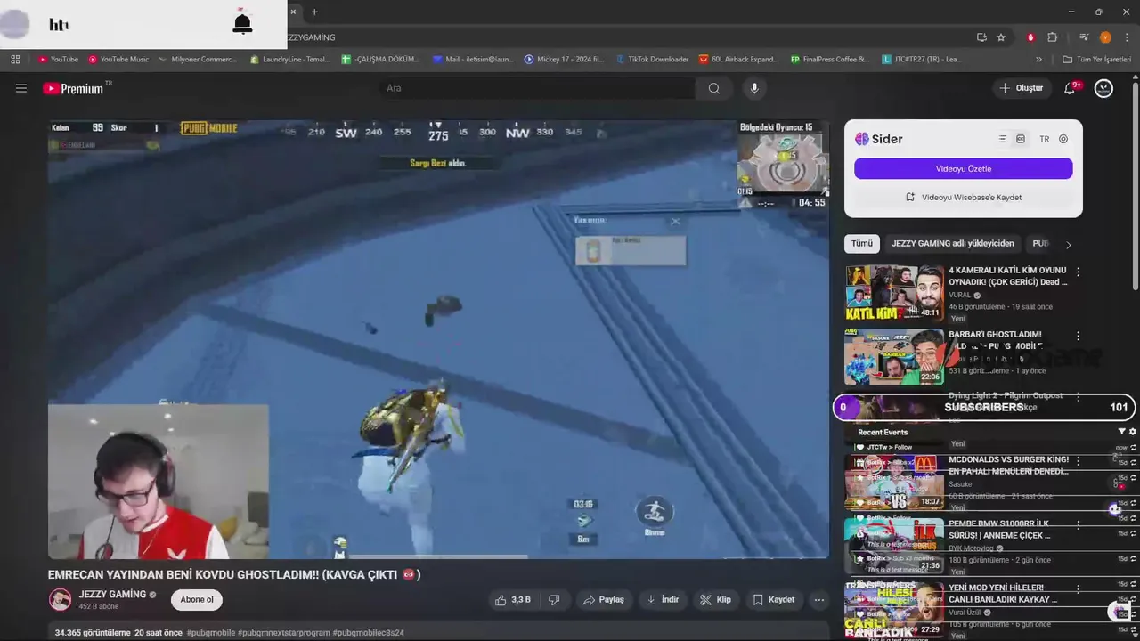This screenshot has width=1140, height=641.
Task: Click the Paylaş share button
Action: click(x=604, y=599)
